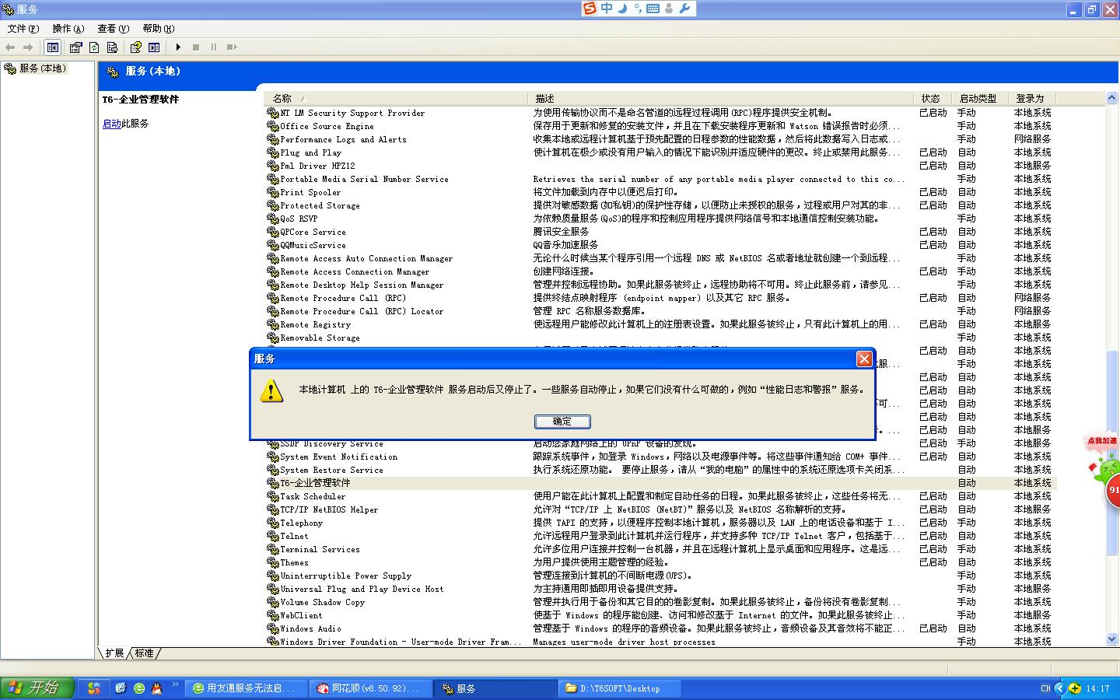Sort services by the 状态 column header
This screenshot has width=1120, height=700.
pos(933,99)
